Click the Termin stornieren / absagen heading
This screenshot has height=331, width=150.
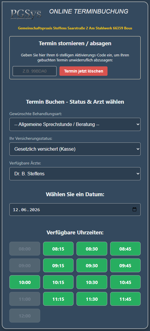click(x=75, y=43)
